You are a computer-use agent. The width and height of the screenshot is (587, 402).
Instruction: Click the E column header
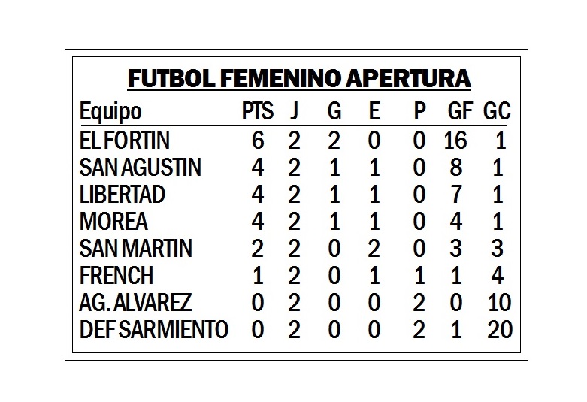point(374,112)
